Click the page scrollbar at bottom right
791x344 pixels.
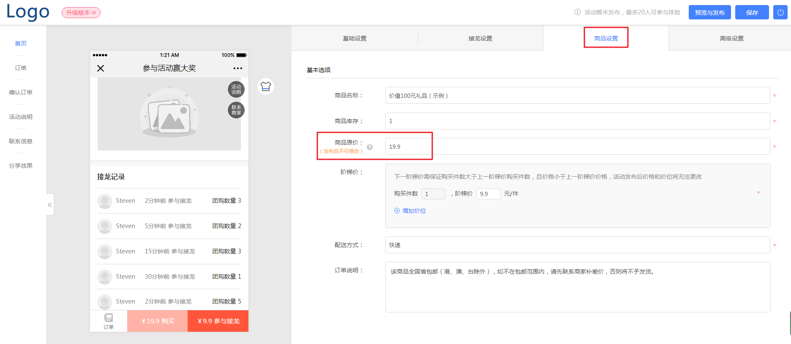[x=790, y=323]
